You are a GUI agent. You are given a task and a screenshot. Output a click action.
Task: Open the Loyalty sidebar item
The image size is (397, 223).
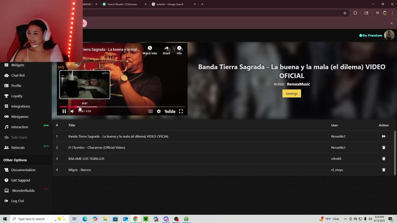[x=17, y=96]
